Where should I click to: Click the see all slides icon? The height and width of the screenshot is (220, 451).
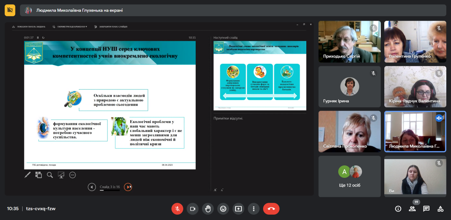[39, 175]
